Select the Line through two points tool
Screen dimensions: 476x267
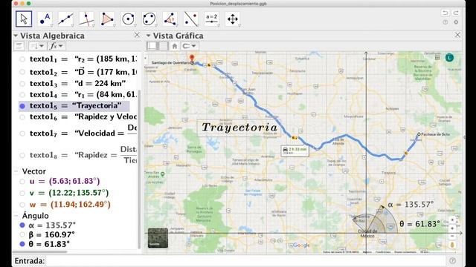pos(65,19)
